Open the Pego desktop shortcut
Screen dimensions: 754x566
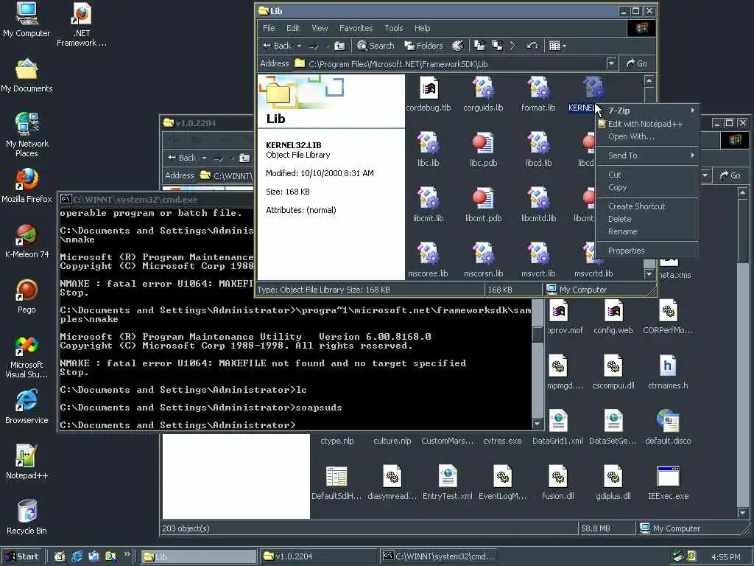27,296
